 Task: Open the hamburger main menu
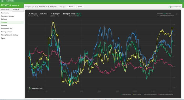[2, 1]
